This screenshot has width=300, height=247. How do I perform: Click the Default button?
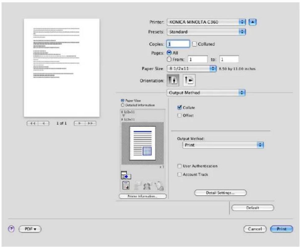coord(253,208)
